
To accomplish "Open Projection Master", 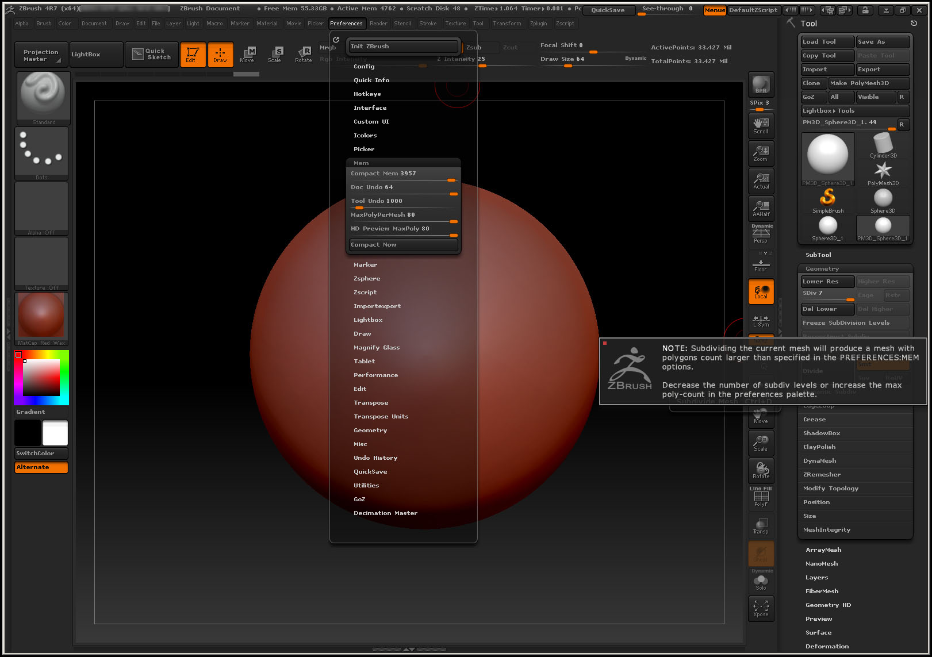I will point(41,55).
